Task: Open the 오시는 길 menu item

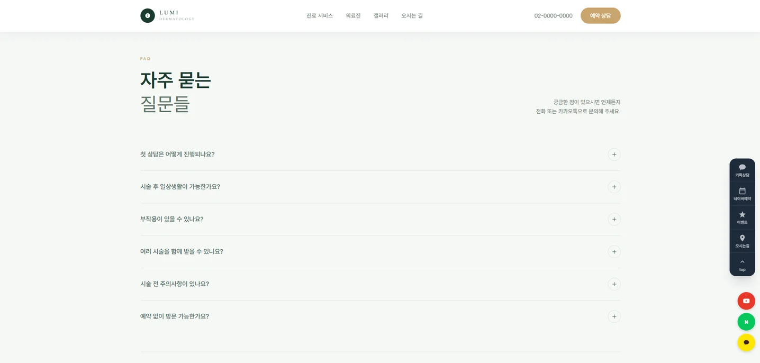Action: tap(412, 16)
